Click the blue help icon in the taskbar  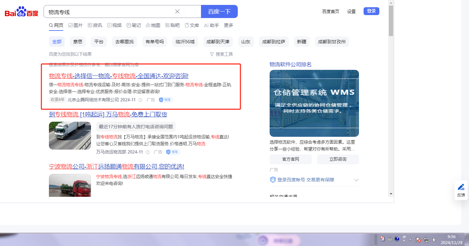397,239
